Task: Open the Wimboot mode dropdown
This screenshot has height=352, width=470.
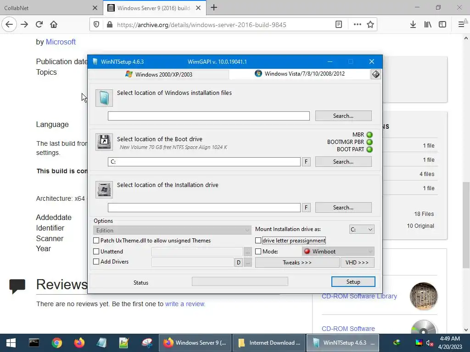Action: pos(338,252)
